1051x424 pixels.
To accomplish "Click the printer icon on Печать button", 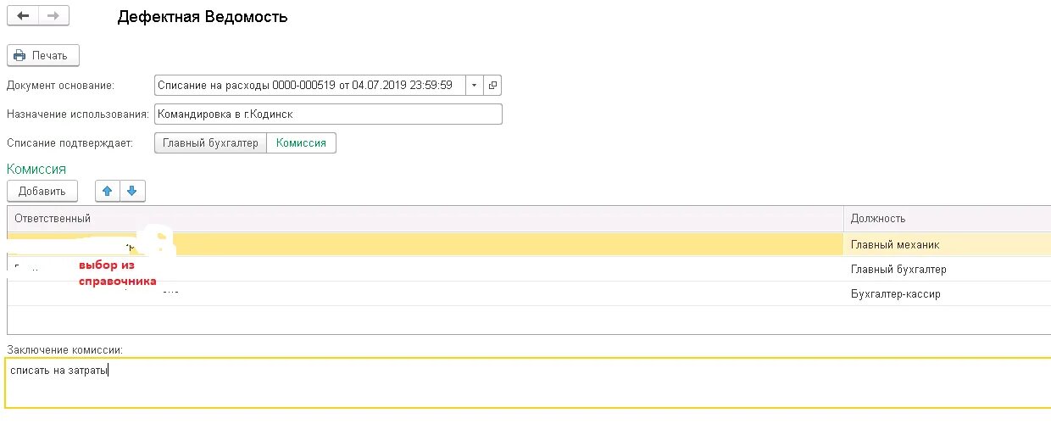I will (19, 55).
